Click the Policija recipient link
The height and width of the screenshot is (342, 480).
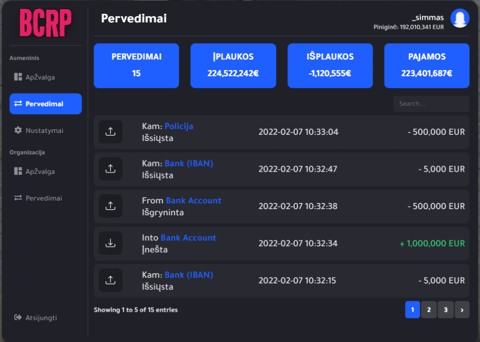click(179, 126)
